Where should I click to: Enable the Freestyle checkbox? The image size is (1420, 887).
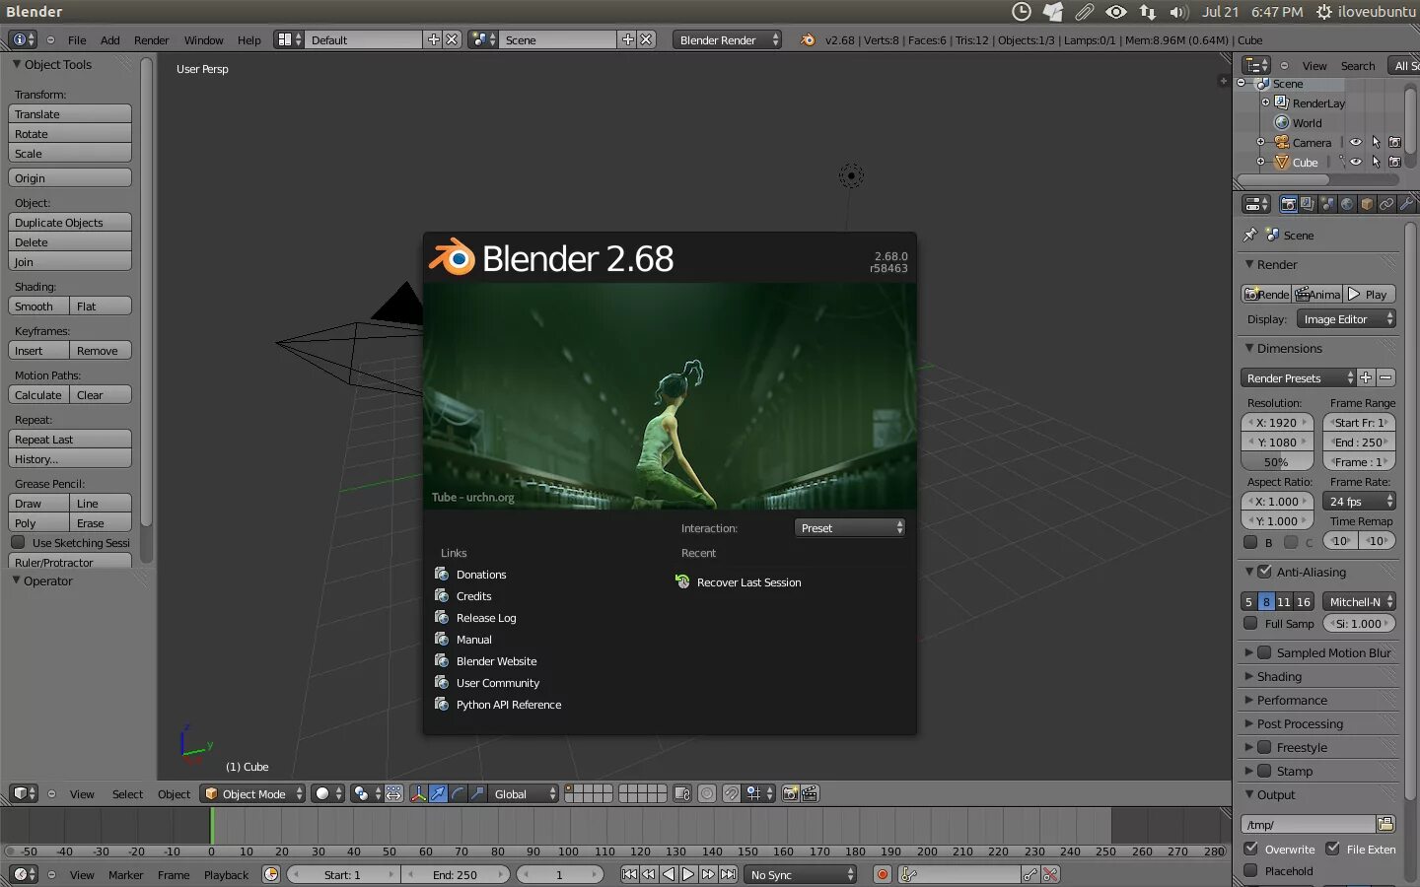tap(1264, 747)
